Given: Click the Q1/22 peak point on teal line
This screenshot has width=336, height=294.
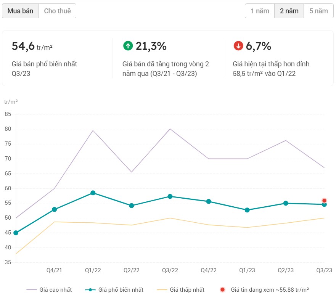Looking at the screenshot, I should [93, 193].
